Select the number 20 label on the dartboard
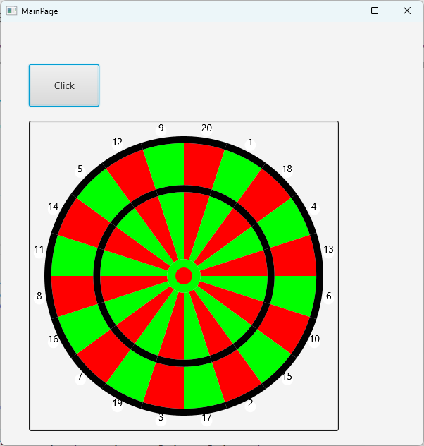 click(x=206, y=128)
